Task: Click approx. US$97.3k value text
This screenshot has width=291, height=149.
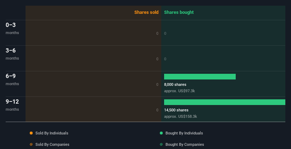Action: click(179, 91)
